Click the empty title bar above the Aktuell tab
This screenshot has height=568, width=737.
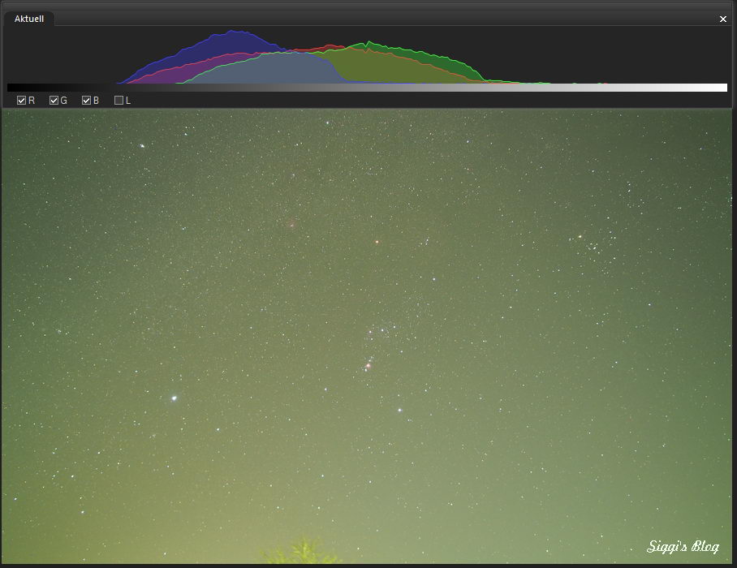click(365, 6)
